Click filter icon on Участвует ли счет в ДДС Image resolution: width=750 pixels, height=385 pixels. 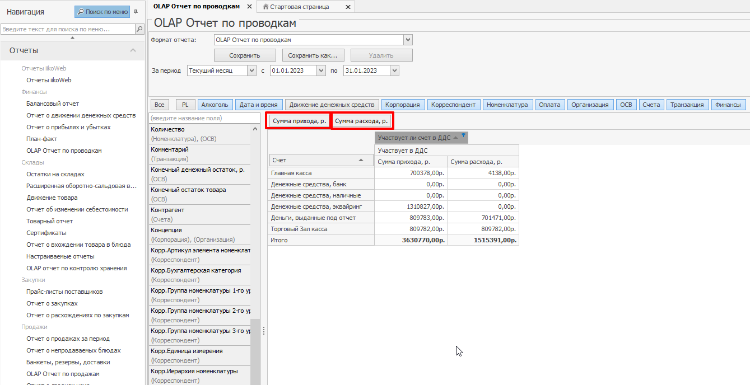coord(463,135)
